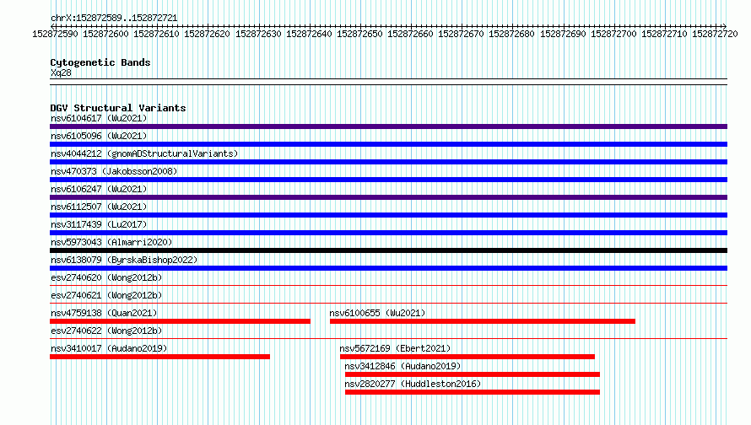Open nsv3412846 (Audano2019) variant label
The width and height of the screenshot is (751, 425).
[x=403, y=366]
